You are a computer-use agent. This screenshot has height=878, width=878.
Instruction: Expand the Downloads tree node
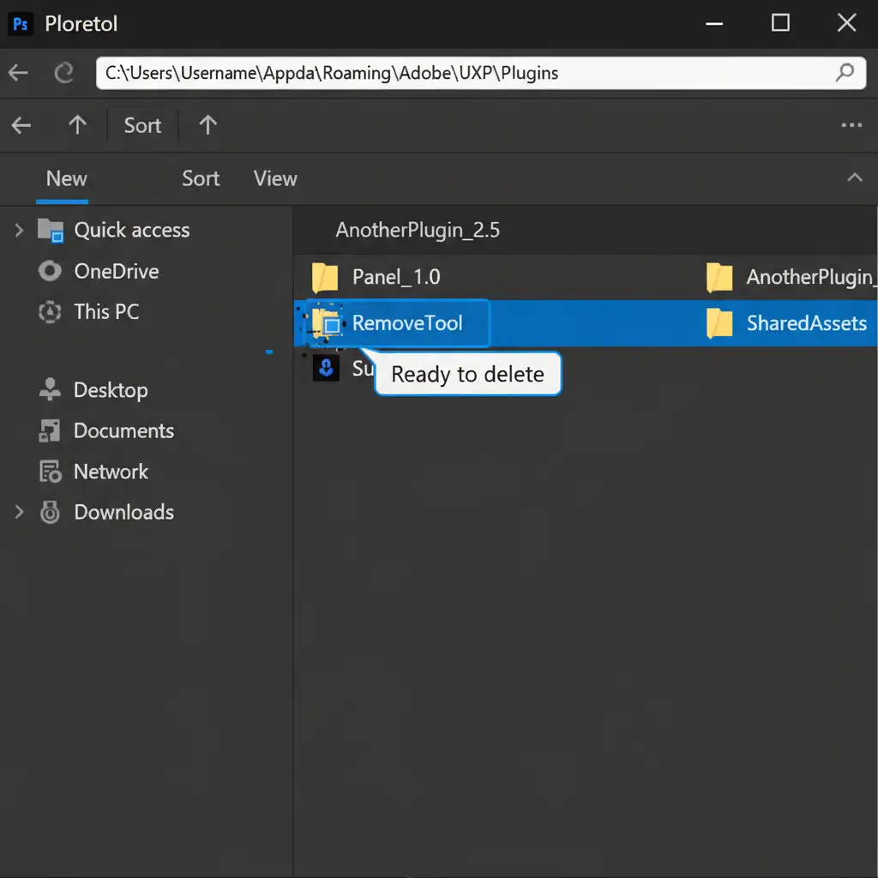(x=18, y=513)
